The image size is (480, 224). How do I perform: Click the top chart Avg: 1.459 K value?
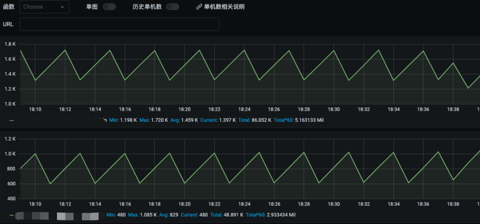point(184,120)
